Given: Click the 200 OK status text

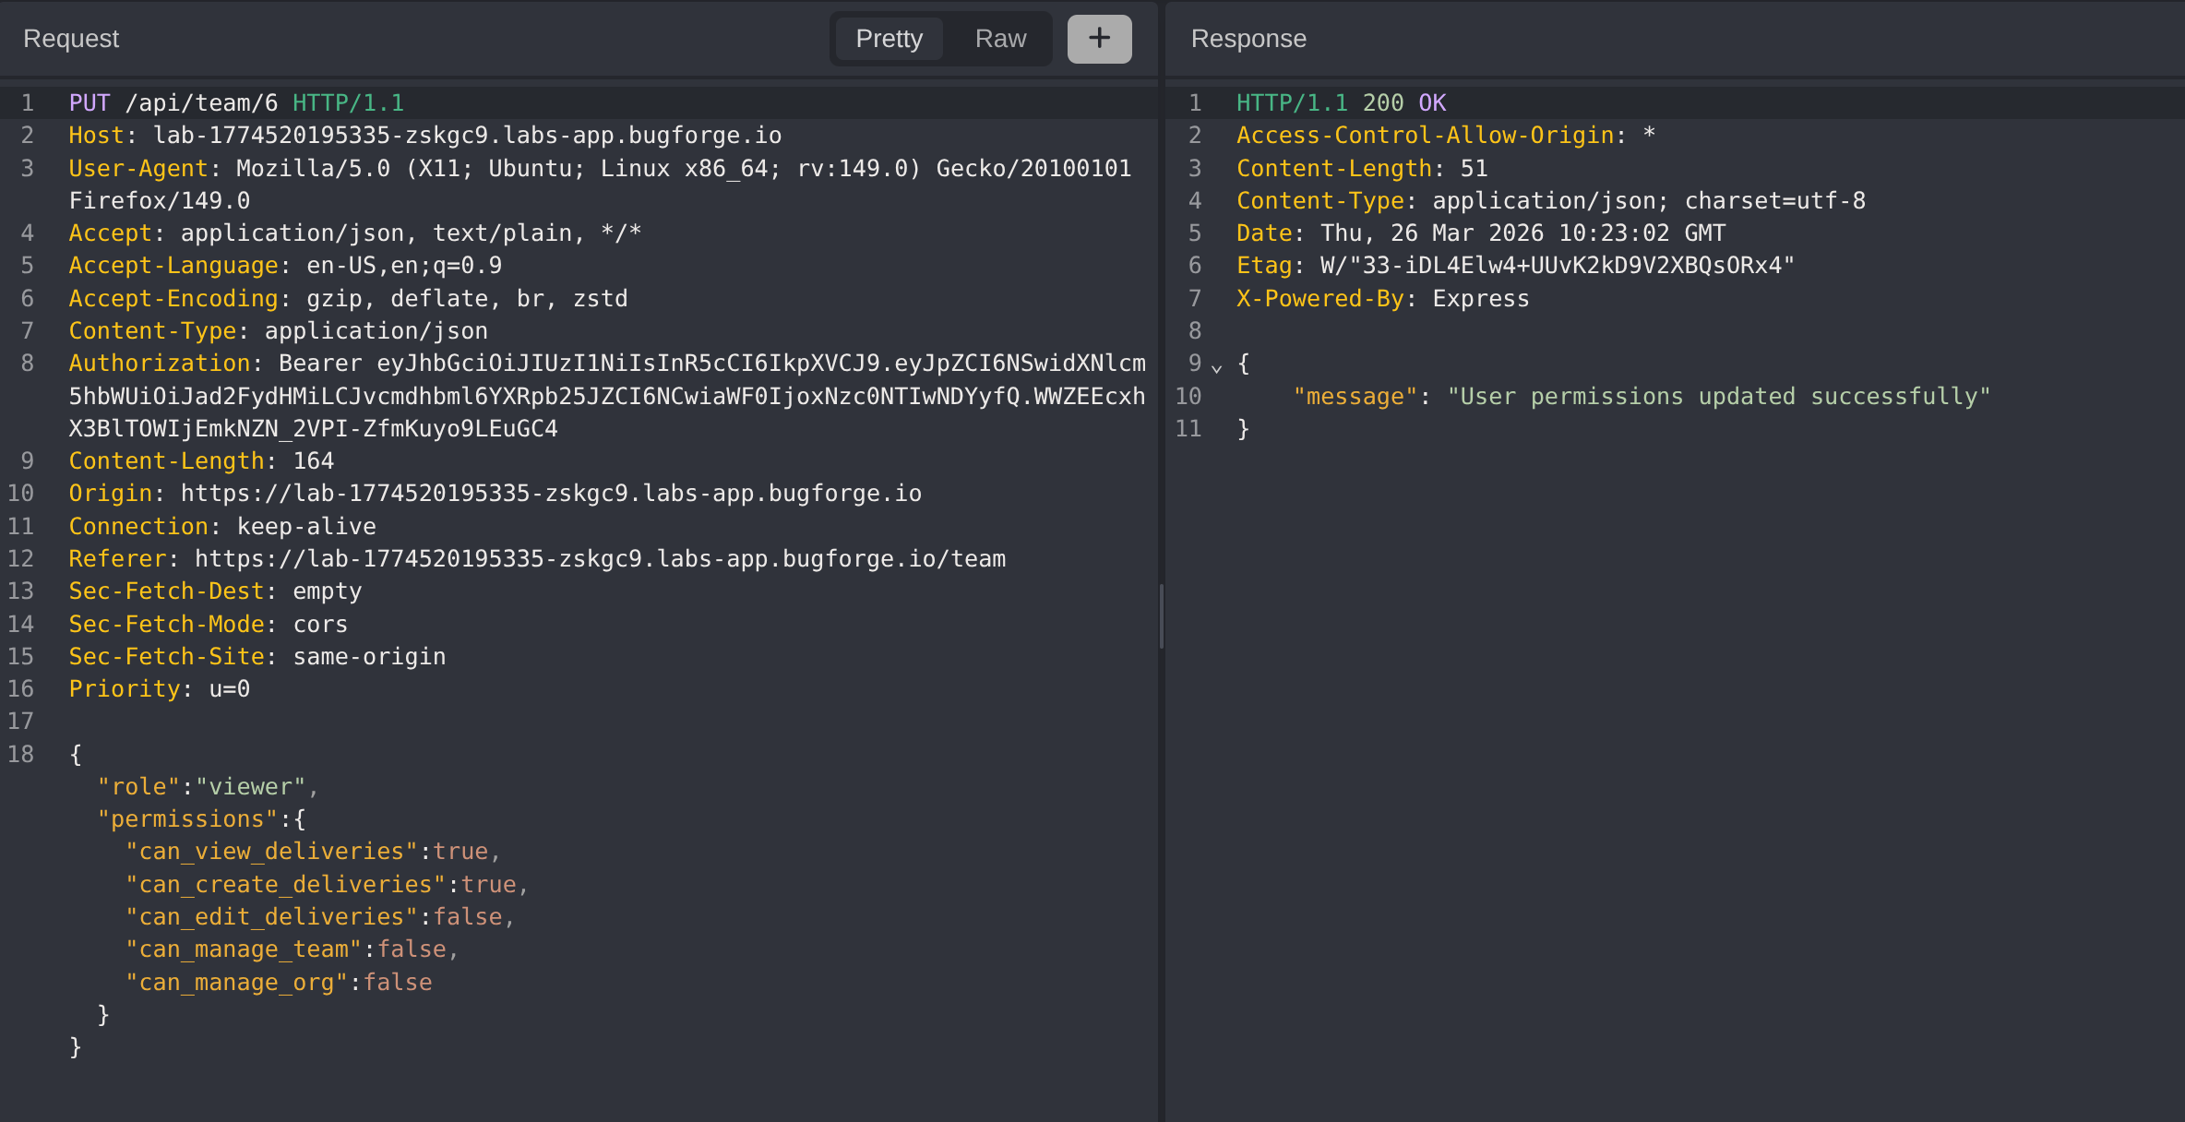Looking at the screenshot, I should pos(1403,102).
